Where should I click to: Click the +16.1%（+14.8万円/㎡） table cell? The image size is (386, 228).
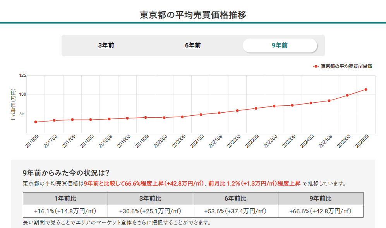click(x=66, y=210)
